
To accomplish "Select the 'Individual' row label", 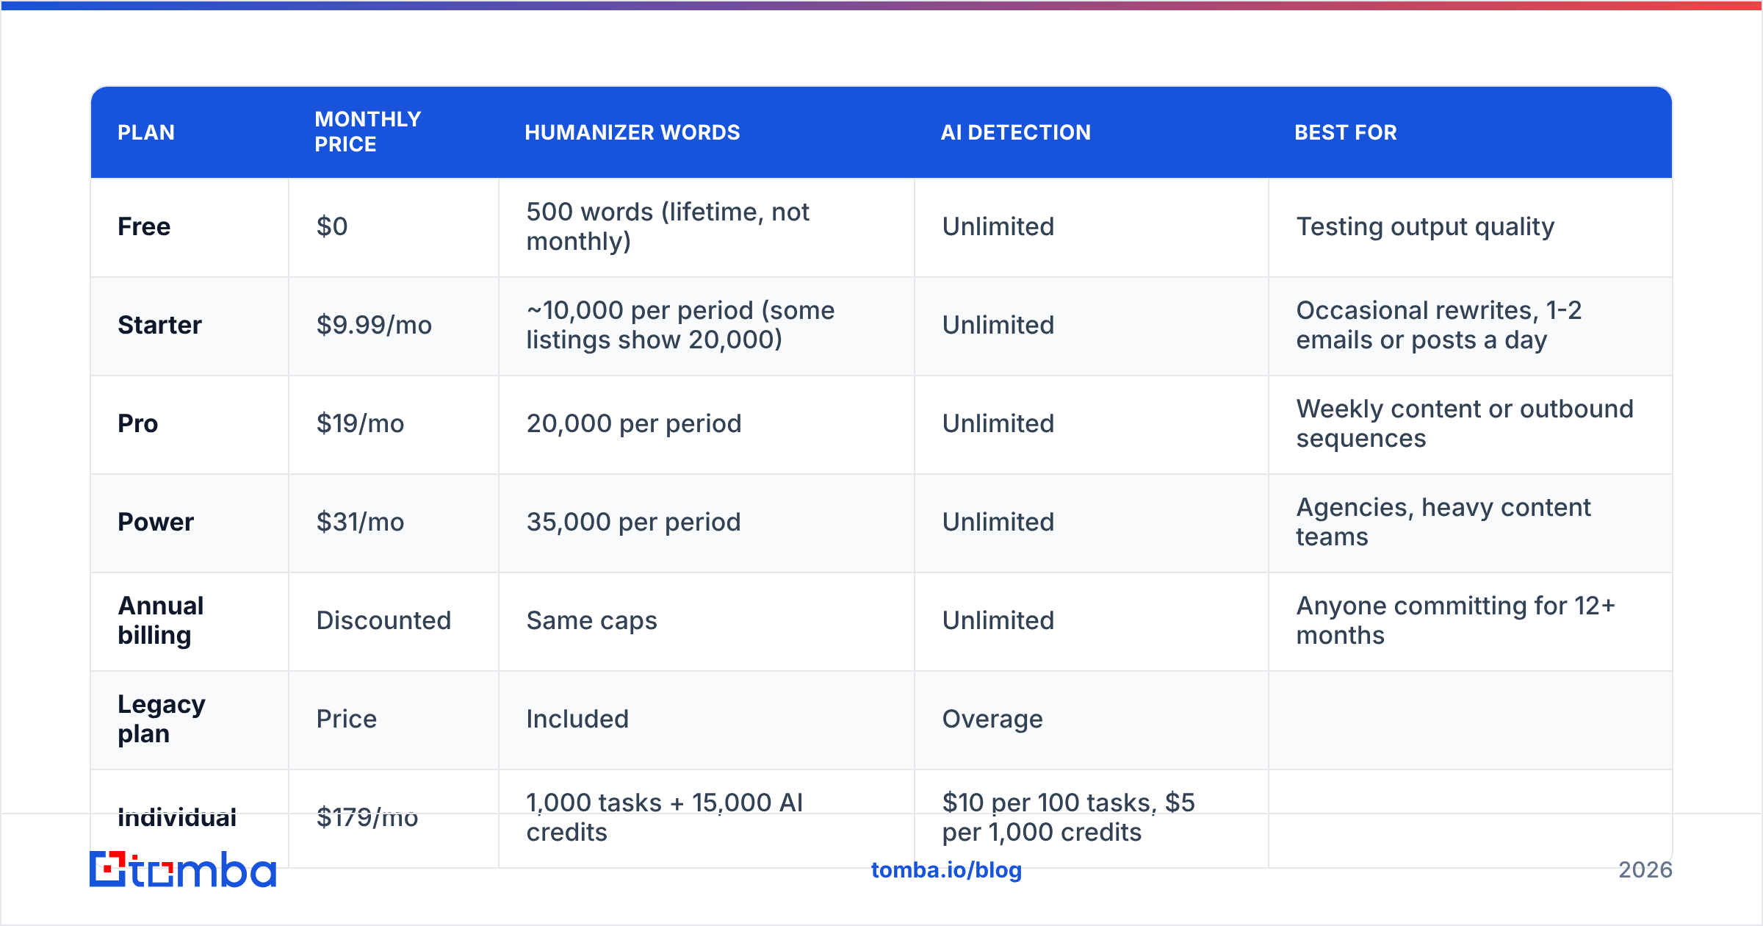I will point(177,817).
